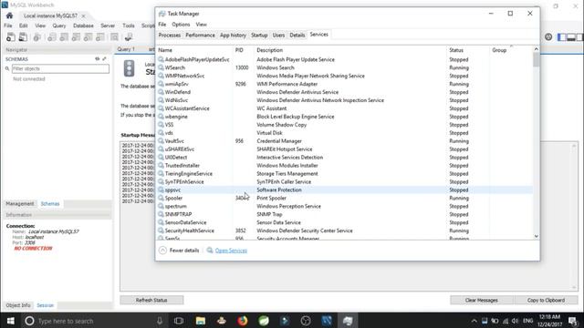584x328 pixels.
Task: Click the Windows taskbar search box
Action: click(x=93, y=321)
